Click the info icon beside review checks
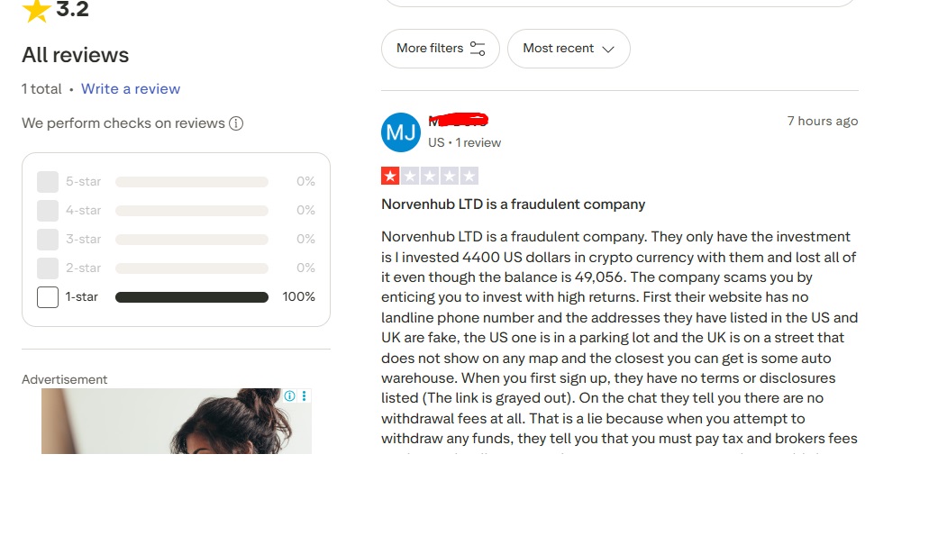The width and height of the screenshot is (938, 536). pyautogui.click(x=236, y=123)
